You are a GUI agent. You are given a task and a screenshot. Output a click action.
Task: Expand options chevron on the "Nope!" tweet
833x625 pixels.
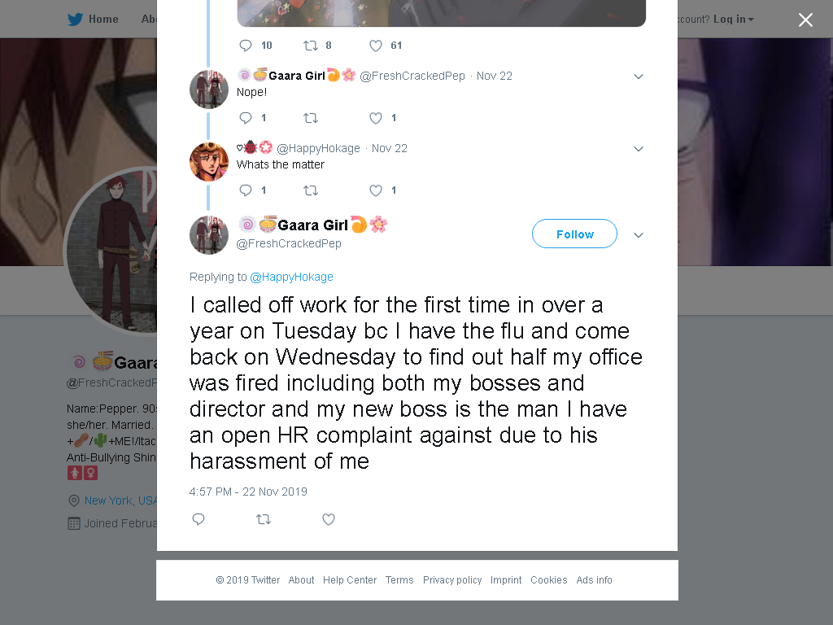pos(639,76)
